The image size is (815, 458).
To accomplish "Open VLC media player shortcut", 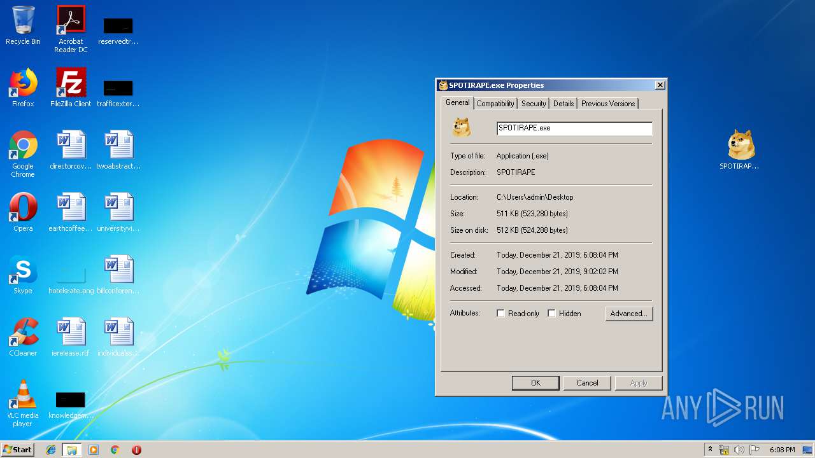I will 23,403.
